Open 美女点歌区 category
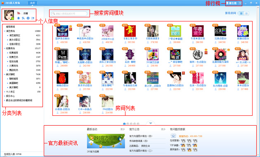 (x=15, y=40)
